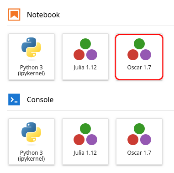Click the orange Notebook section icon

[14, 15]
